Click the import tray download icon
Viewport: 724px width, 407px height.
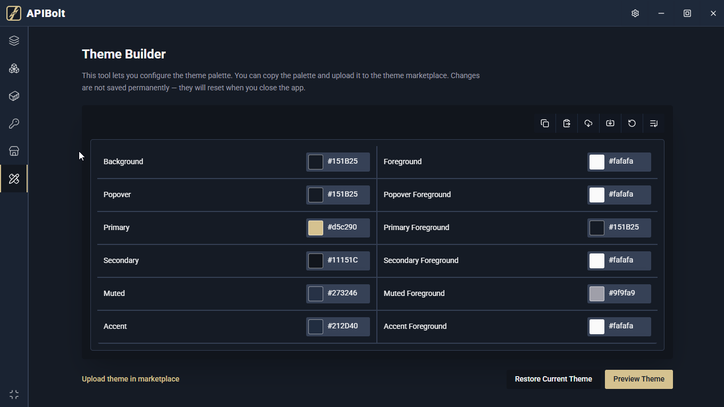(610, 123)
